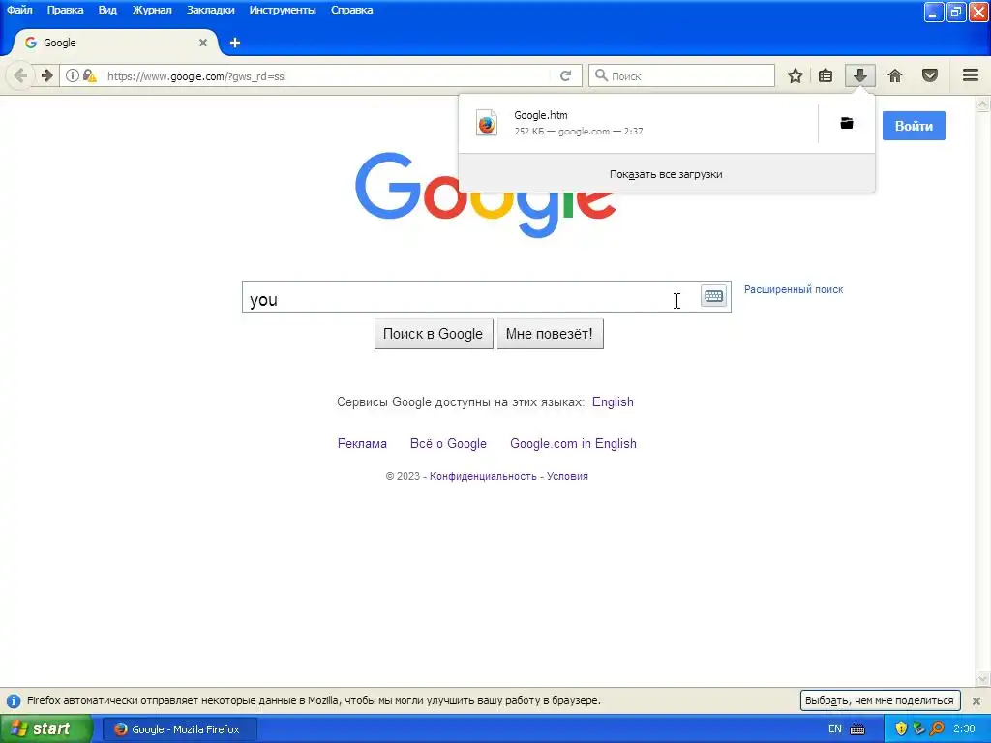This screenshot has height=743, width=991.
Task: Open Google on-screen keyboard icon
Action: pos(713,296)
